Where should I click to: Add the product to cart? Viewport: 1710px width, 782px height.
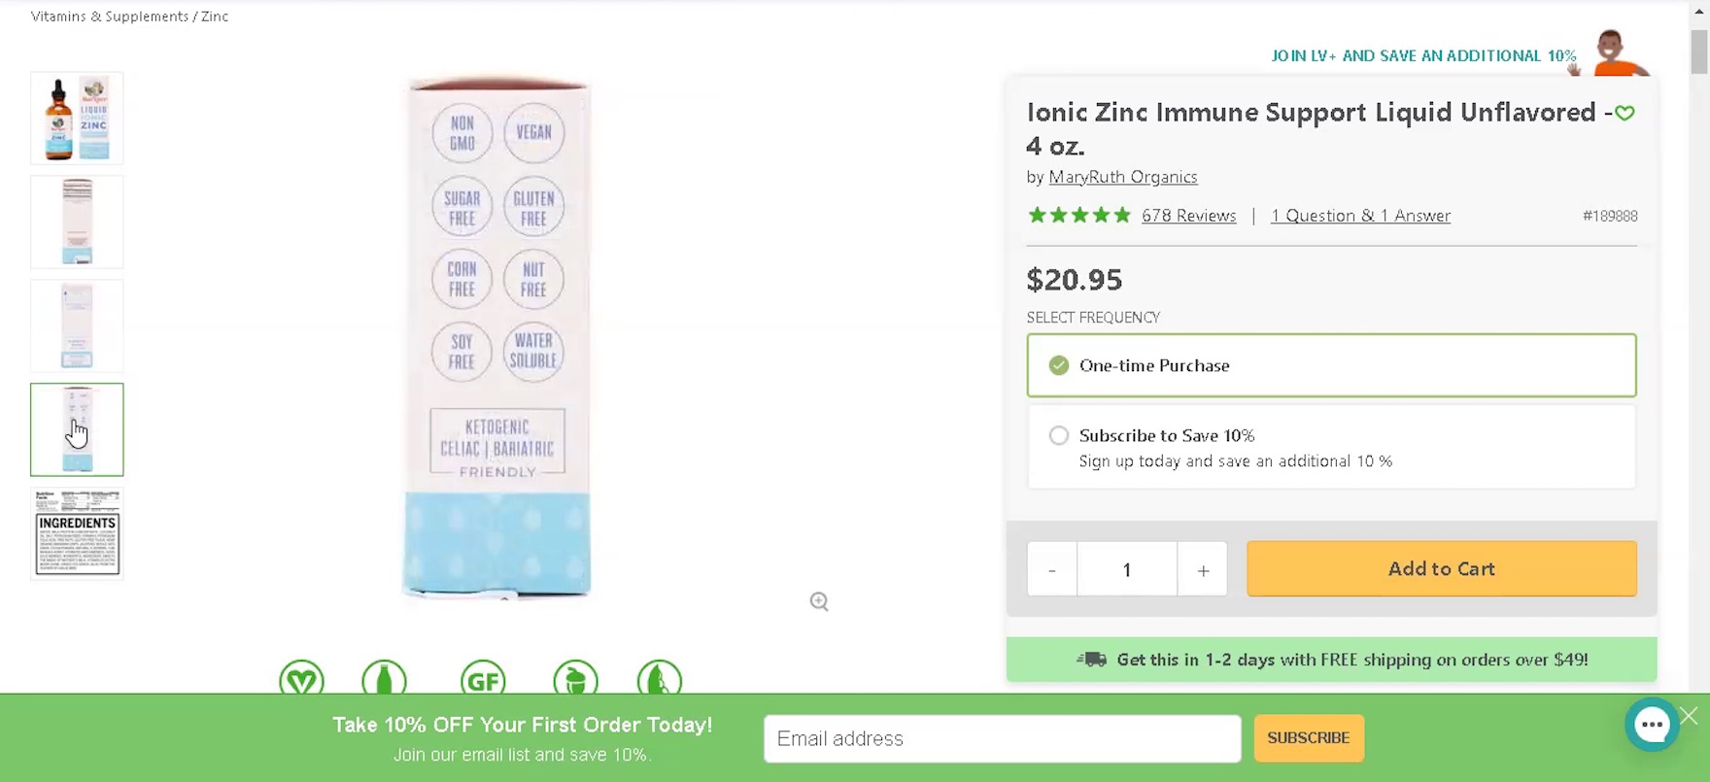tap(1441, 569)
